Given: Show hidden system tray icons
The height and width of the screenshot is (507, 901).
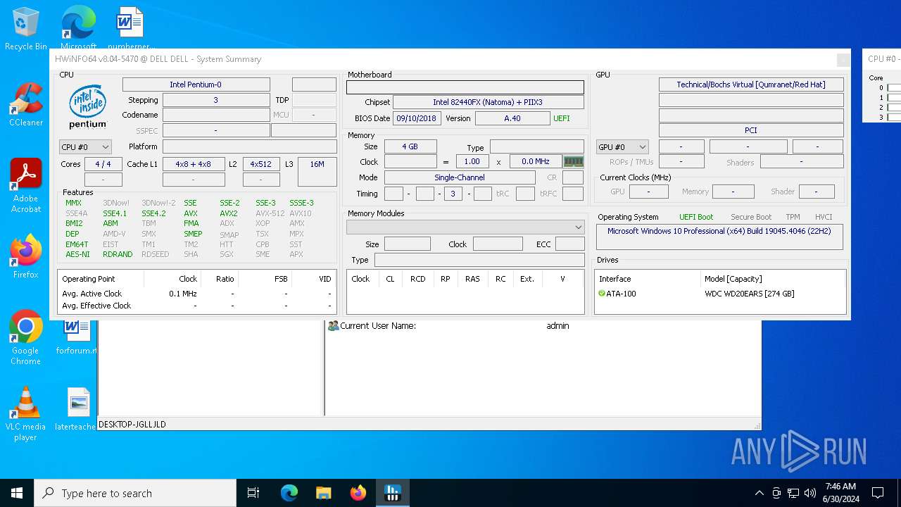Looking at the screenshot, I should click(x=759, y=493).
